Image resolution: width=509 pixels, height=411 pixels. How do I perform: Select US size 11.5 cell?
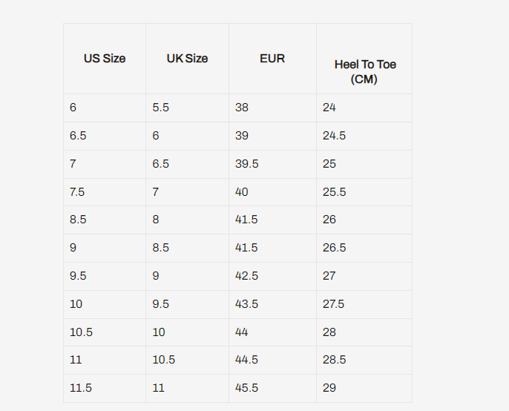click(x=80, y=388)
